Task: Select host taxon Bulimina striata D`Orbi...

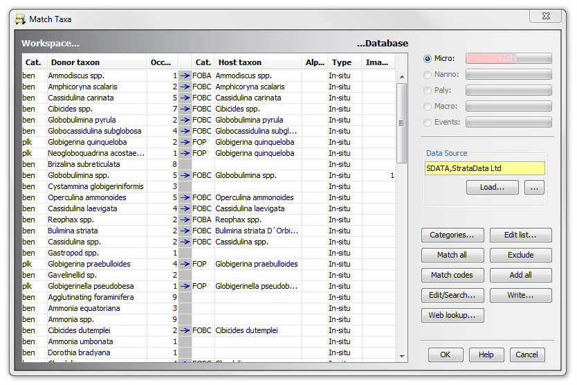Action: [257, 231]
